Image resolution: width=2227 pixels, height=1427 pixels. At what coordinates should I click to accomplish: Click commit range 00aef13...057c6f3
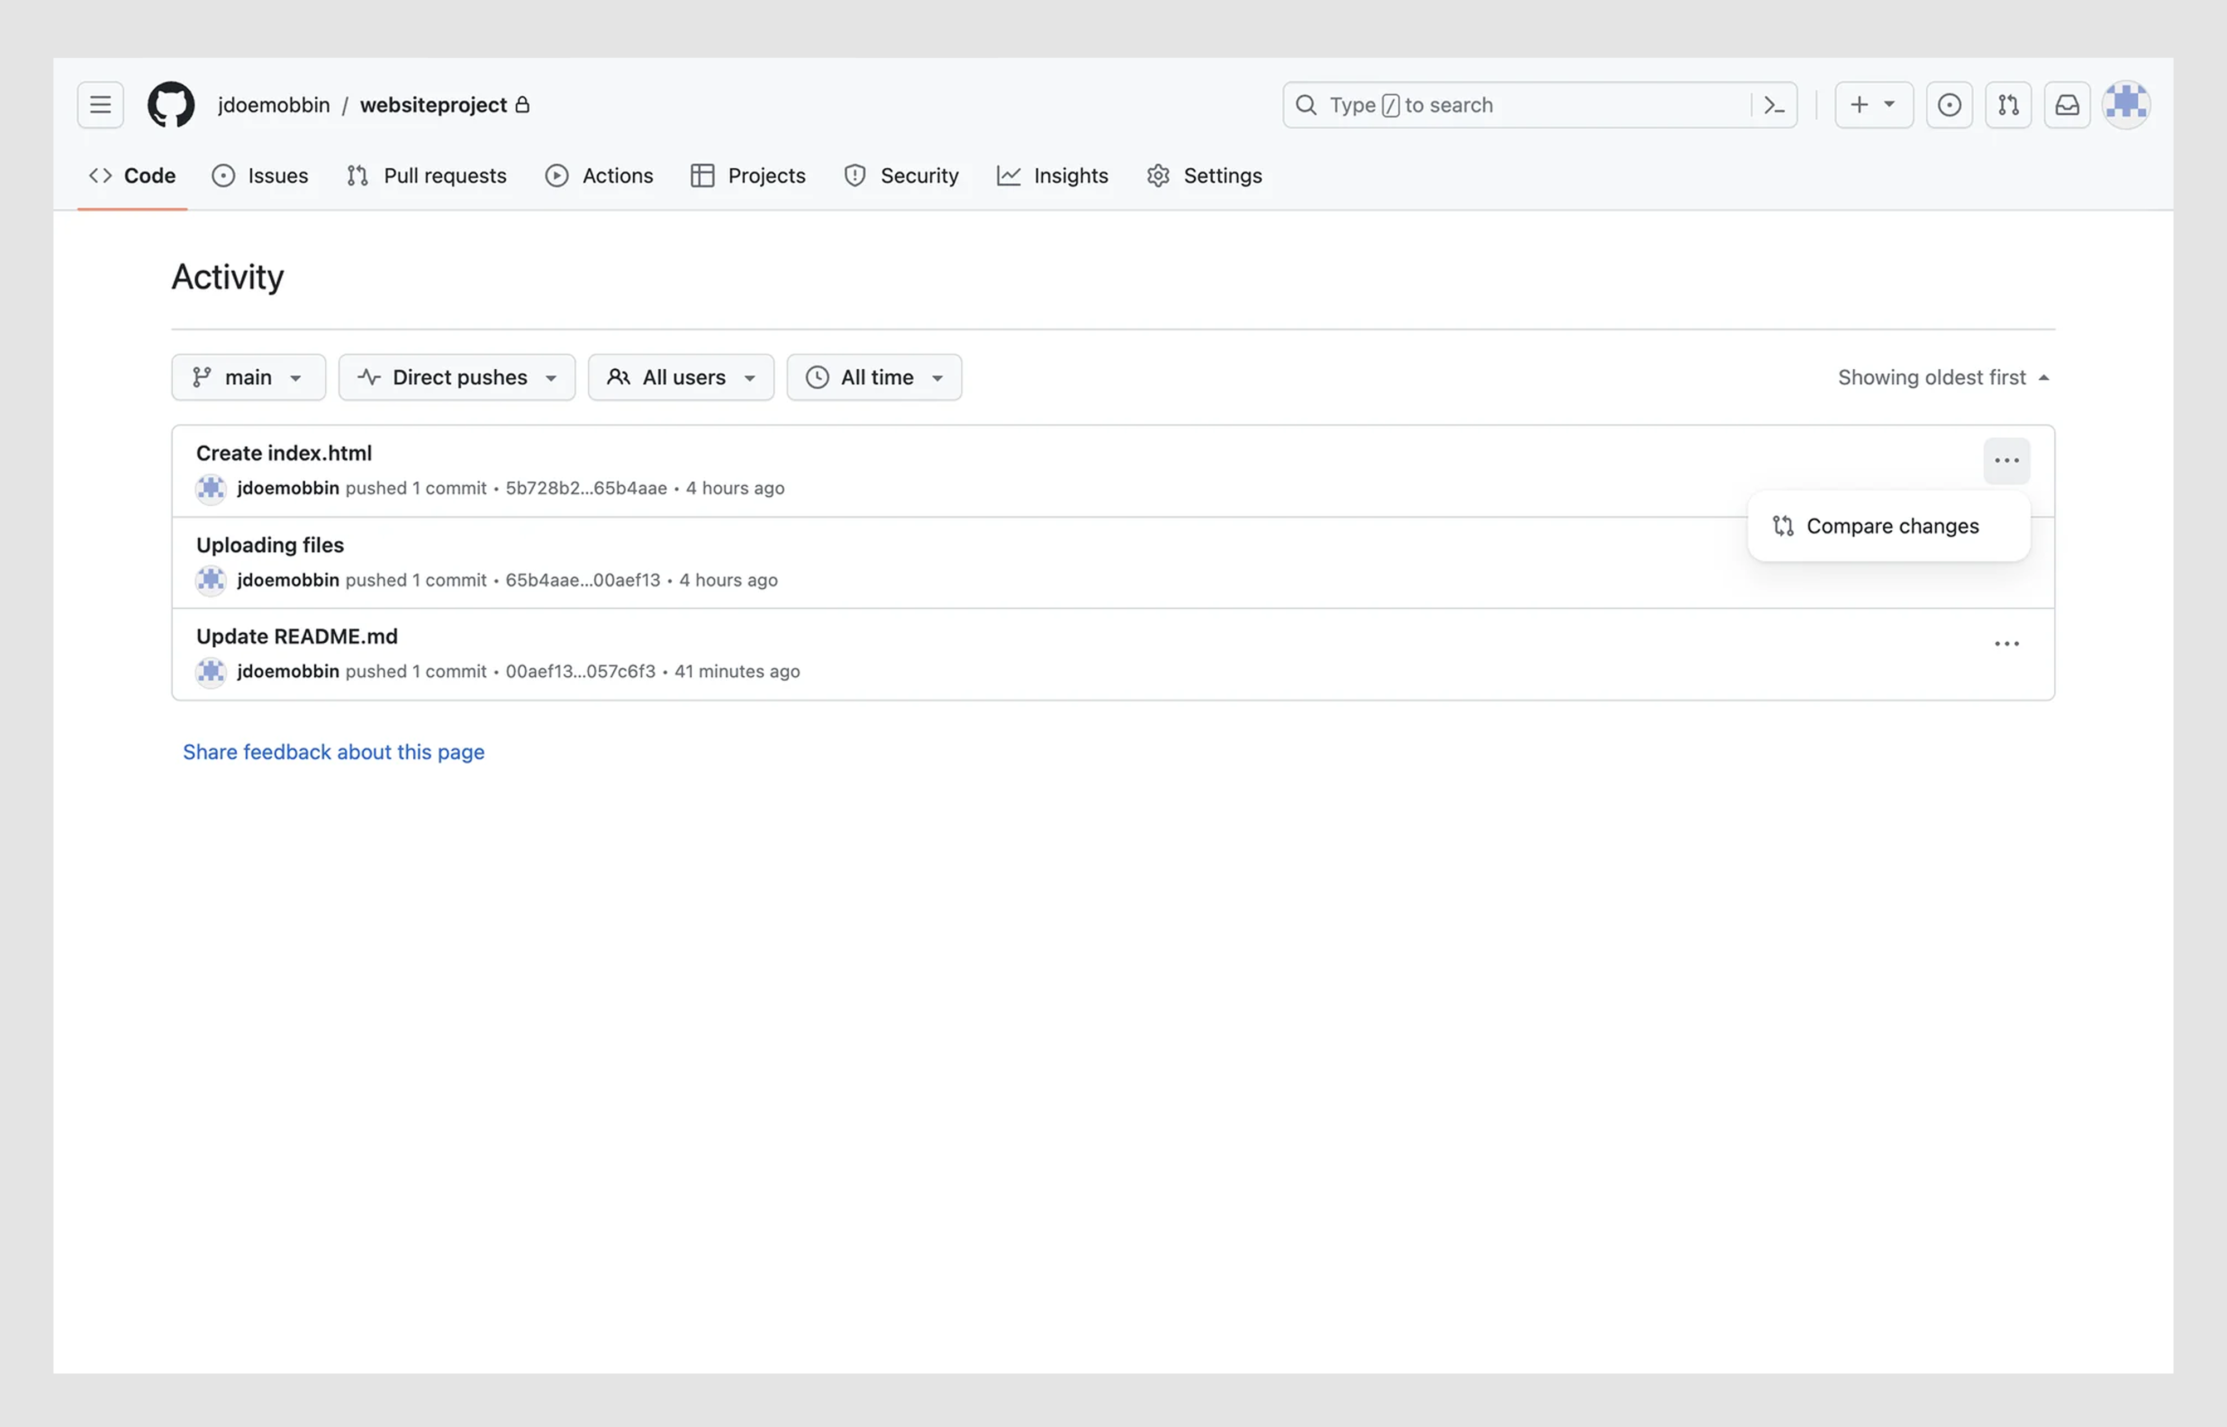580,672
